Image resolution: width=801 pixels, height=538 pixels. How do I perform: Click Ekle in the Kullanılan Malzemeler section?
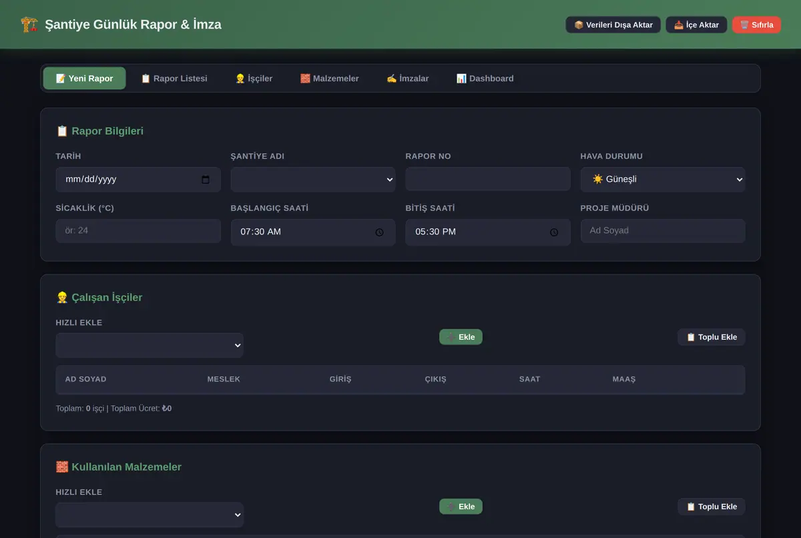click(461, 507)
